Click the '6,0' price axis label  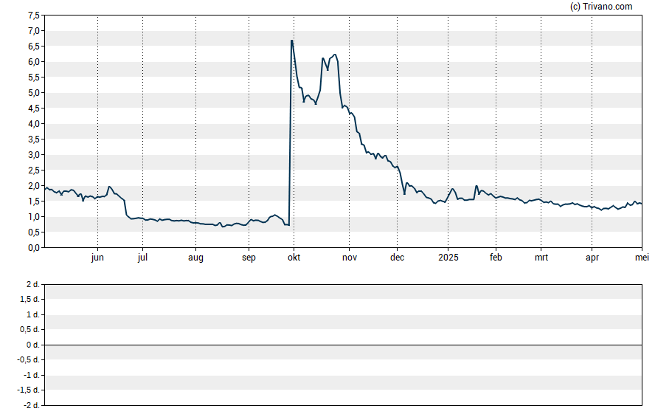[x=34, y=62]
